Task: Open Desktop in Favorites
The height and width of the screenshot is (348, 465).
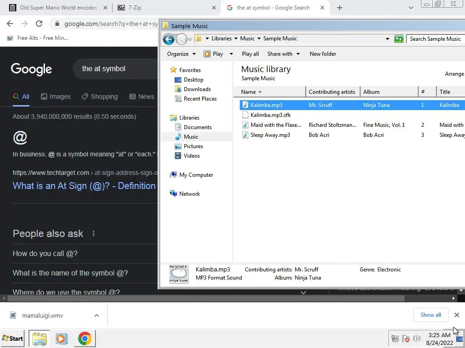Action: coord(193,80)
